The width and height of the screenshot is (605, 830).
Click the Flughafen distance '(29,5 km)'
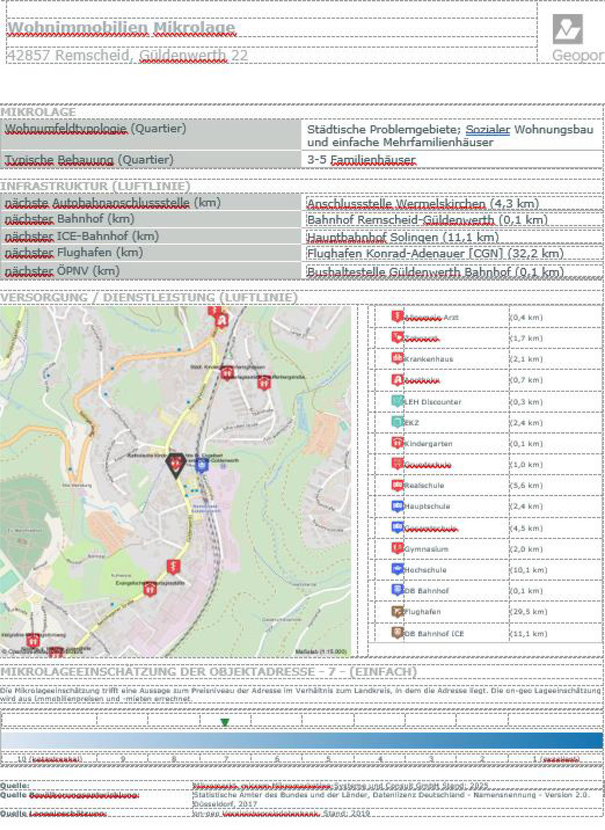(528, 611)
